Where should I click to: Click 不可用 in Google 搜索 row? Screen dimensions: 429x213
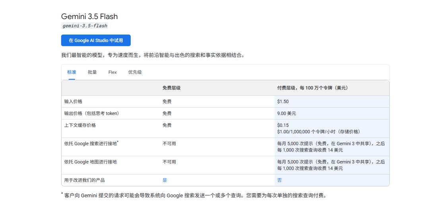click(169, 143)
